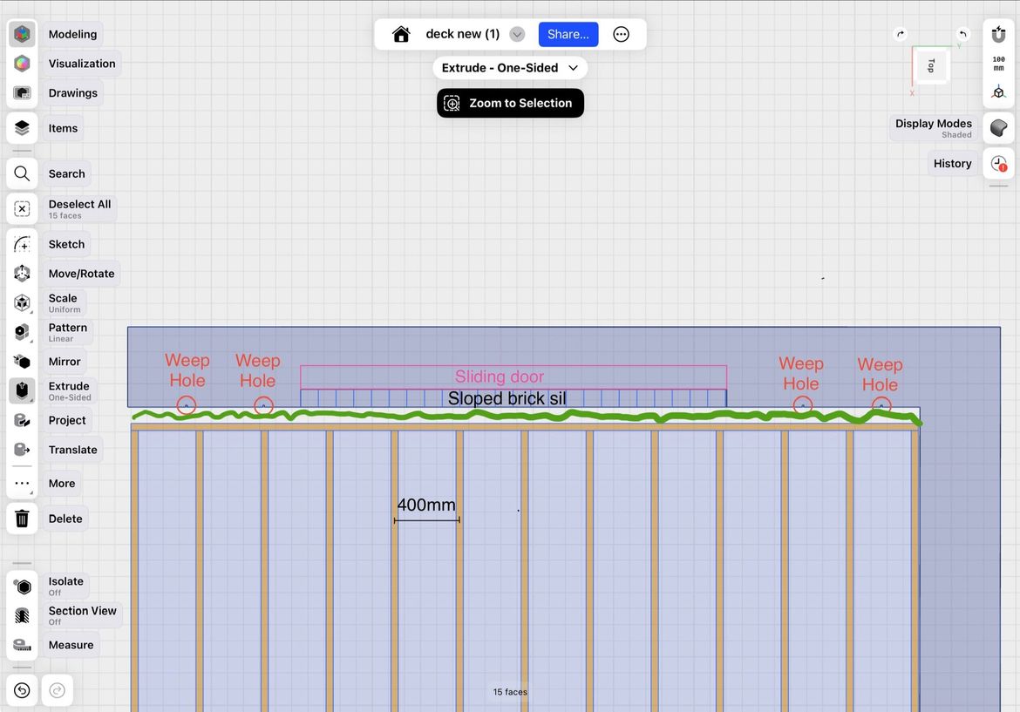Click the Project tool icon
Image resolution: width=1020 pixels, height=712 pixels.
point(23,420)
